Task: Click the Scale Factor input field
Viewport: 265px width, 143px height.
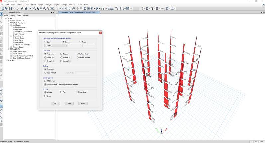Action: click(82, 73)
